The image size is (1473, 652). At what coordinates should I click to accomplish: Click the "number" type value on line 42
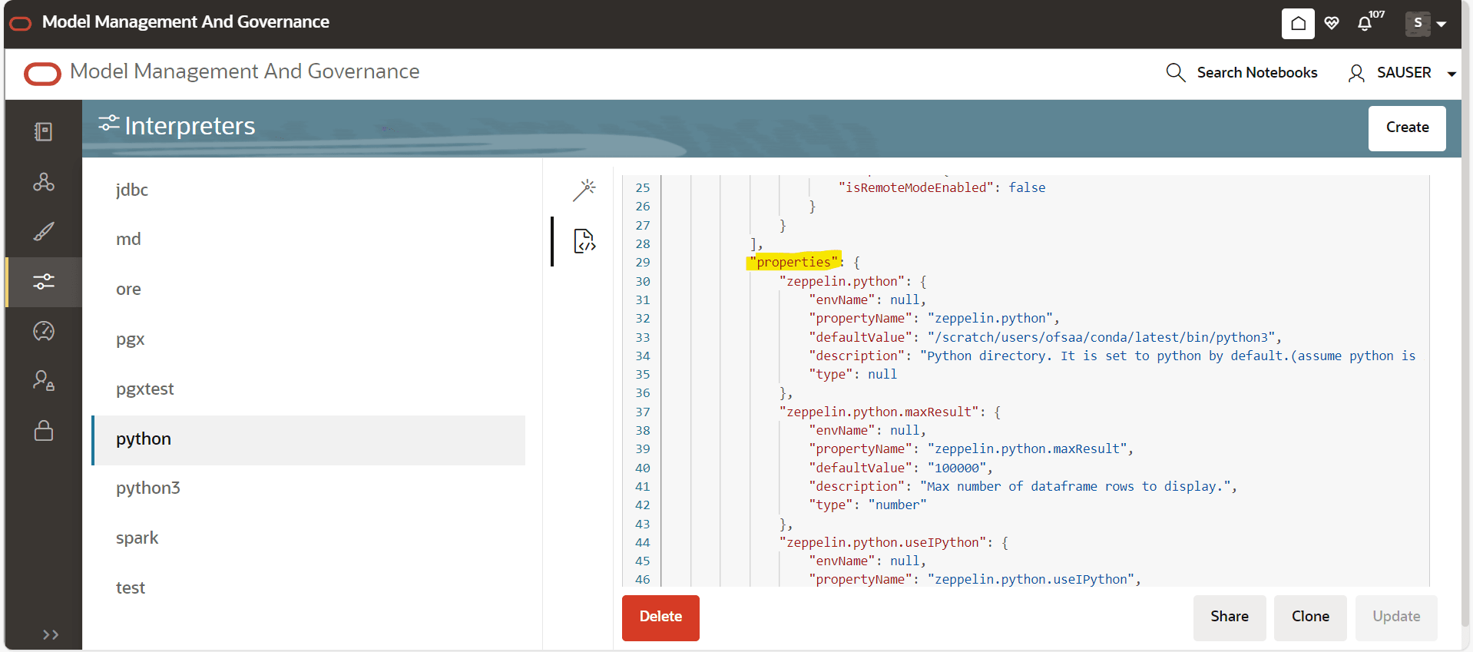pos(898,505)
